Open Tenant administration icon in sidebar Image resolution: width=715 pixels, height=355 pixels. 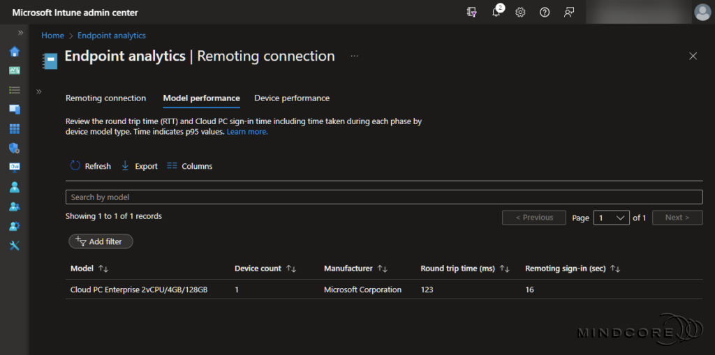click(x=15, y=226)
